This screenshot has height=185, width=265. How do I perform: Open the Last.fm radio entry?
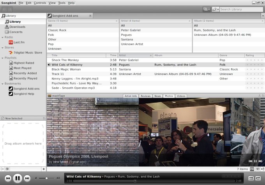tap(17, 42)
